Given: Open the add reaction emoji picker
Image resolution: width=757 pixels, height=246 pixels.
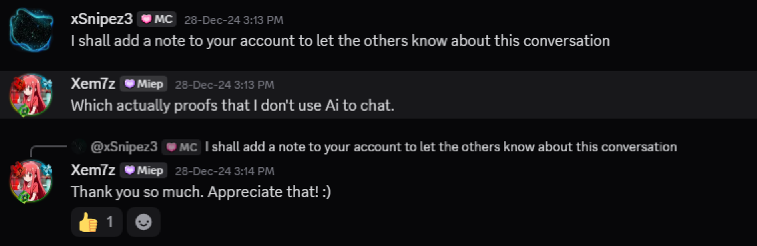Looking at the screenshot, I should (x=143, y=222).
